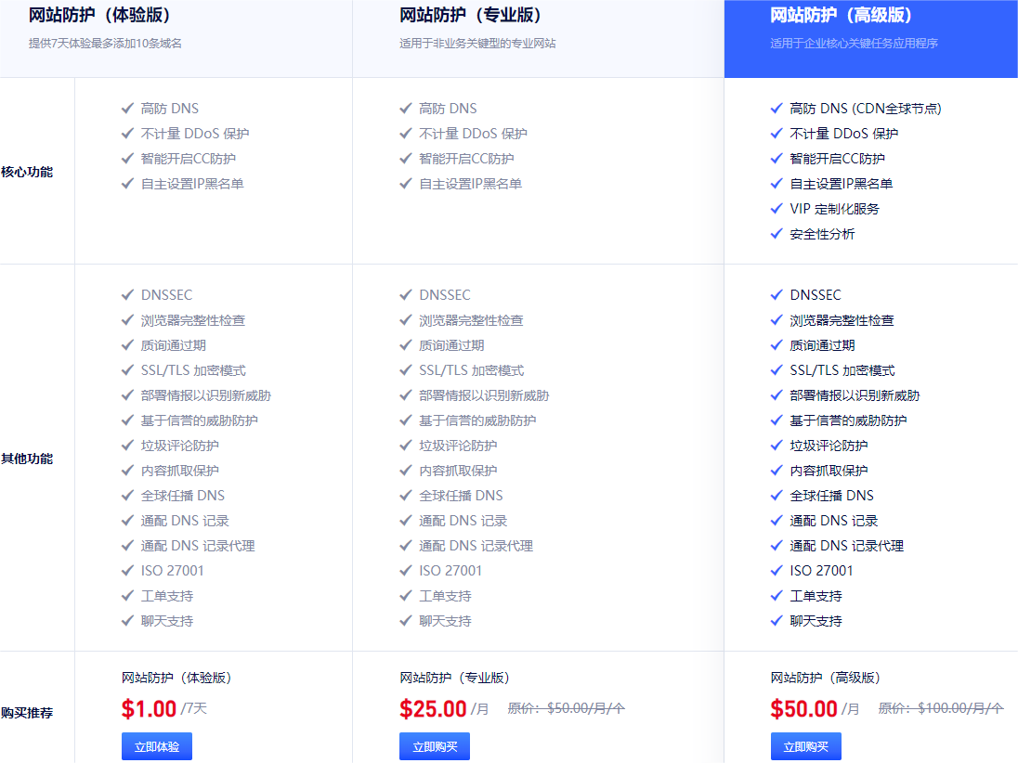Click the checkmark beside 专业版 部署情报以识别新威胁
This screenshot has width=1018, height=763.
coord(406,395)
